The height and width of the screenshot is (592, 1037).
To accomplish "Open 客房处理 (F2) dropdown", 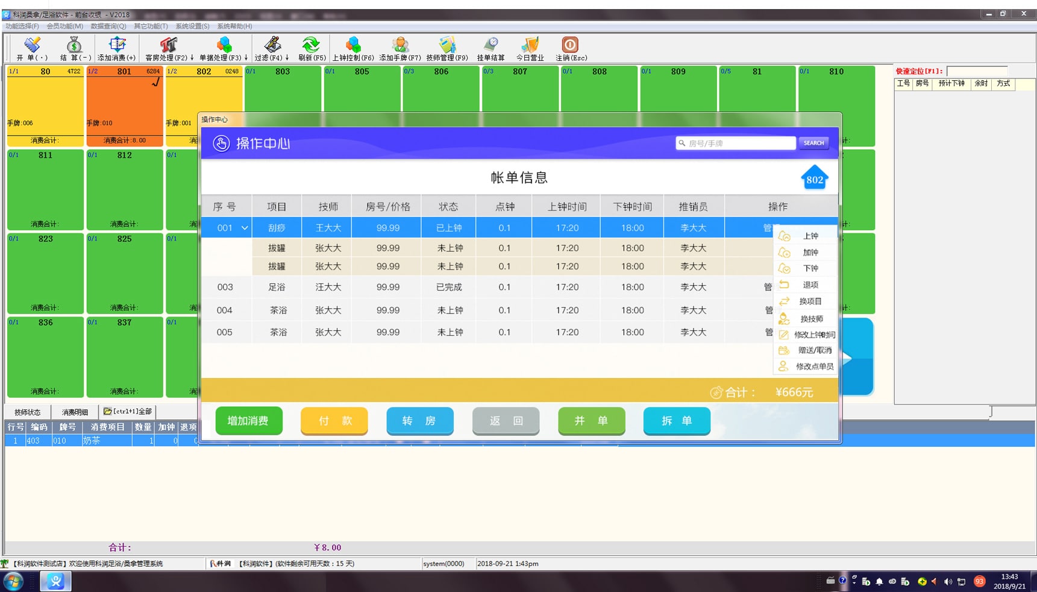I will click(169, 48).
